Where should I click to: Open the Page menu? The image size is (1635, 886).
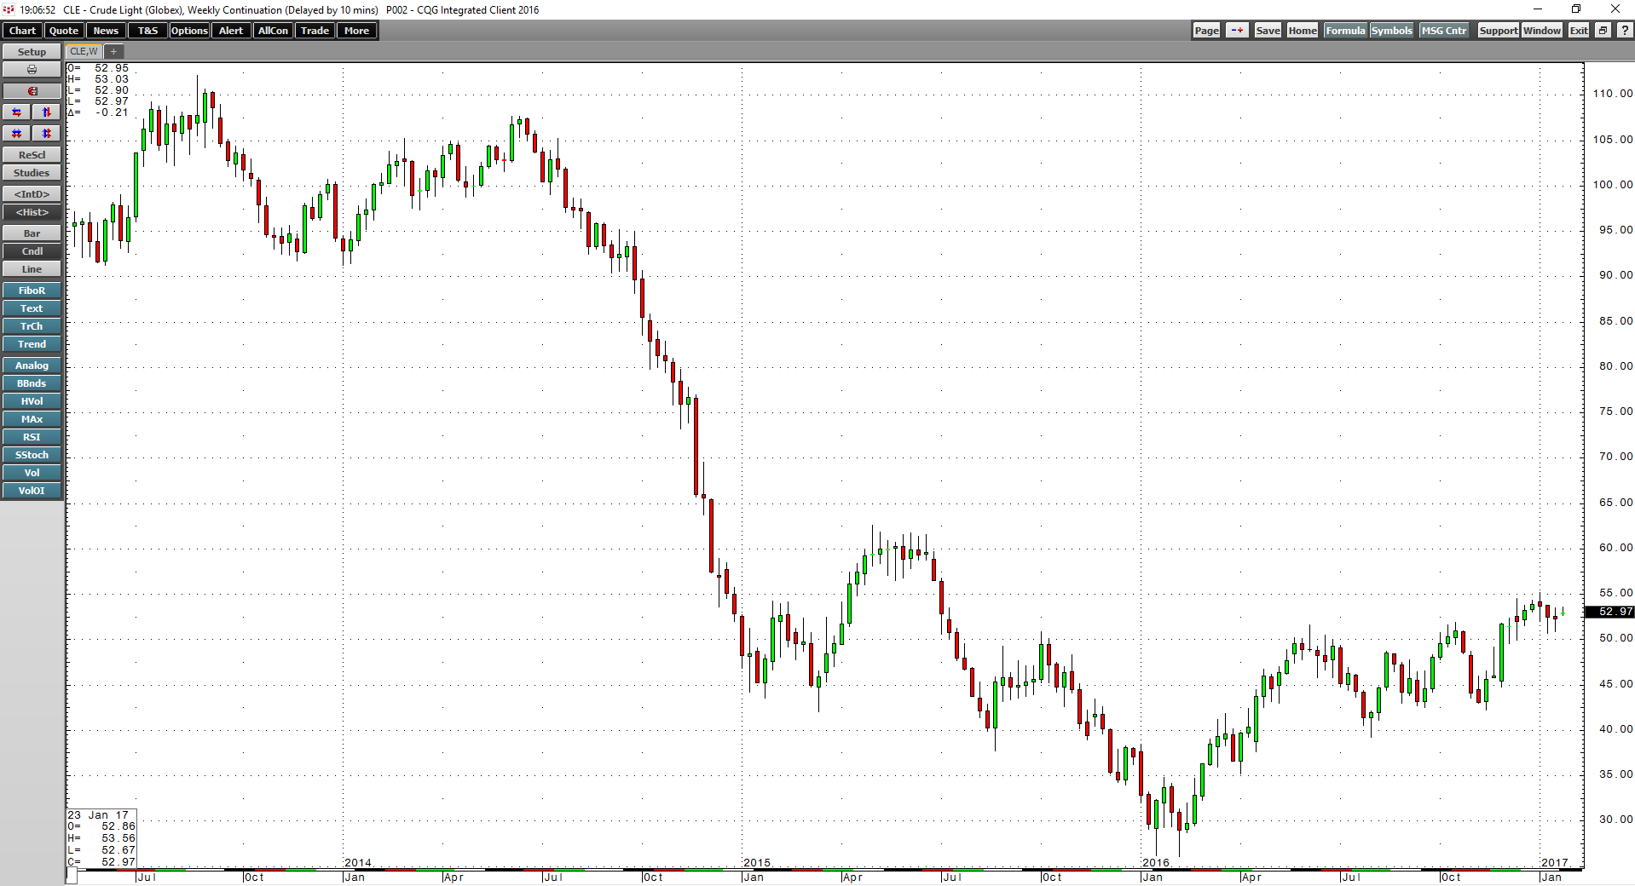click(1206, 31)
